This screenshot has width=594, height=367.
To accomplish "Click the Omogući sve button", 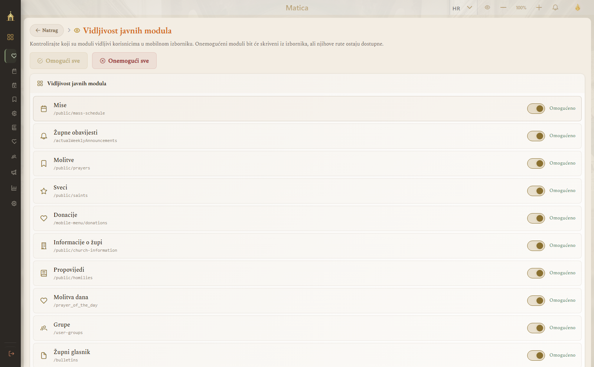I will (59, 61).
